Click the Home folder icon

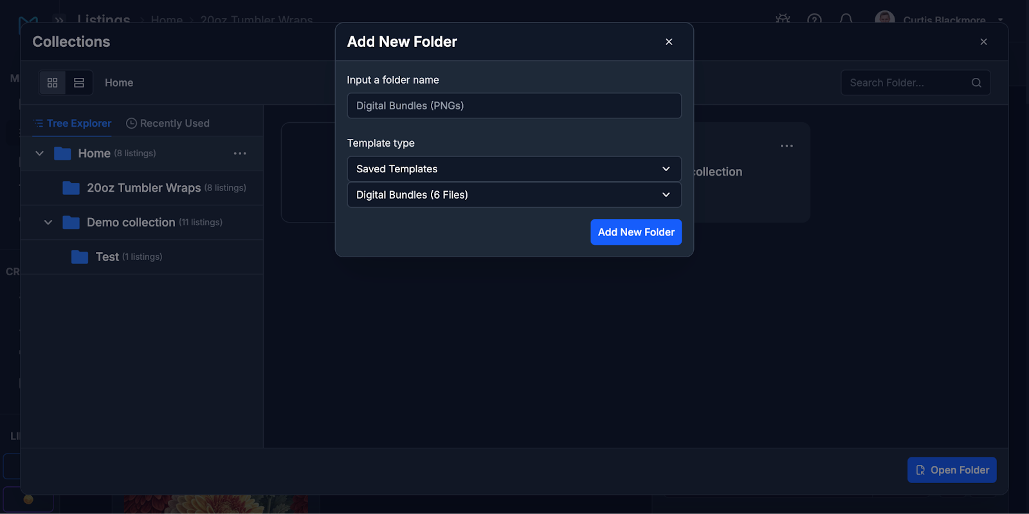(62, 153)
